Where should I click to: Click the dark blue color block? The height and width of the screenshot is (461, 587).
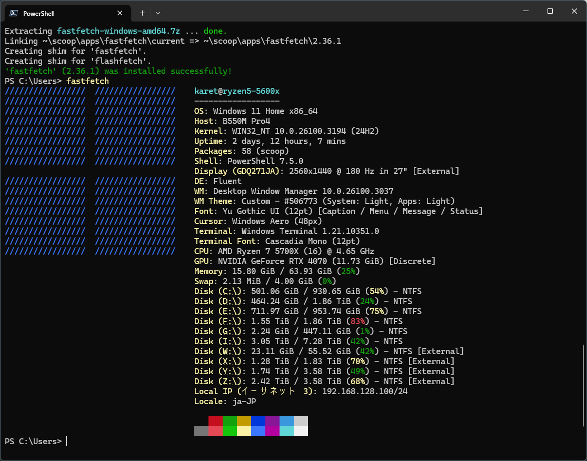[x=258, y=421]
